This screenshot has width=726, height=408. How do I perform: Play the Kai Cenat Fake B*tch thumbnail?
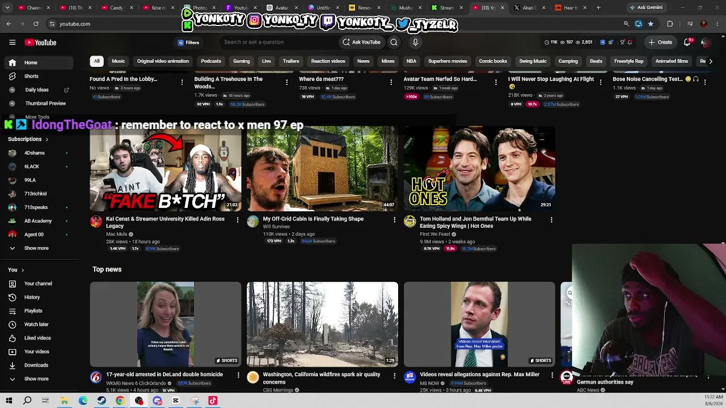pos(166,169)
